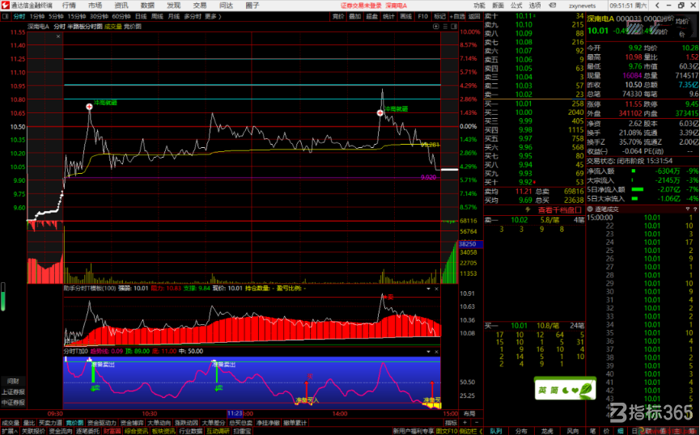Open the 指标 indicator selector
This screenshot has width=700, height=435.
pos(451,423)
